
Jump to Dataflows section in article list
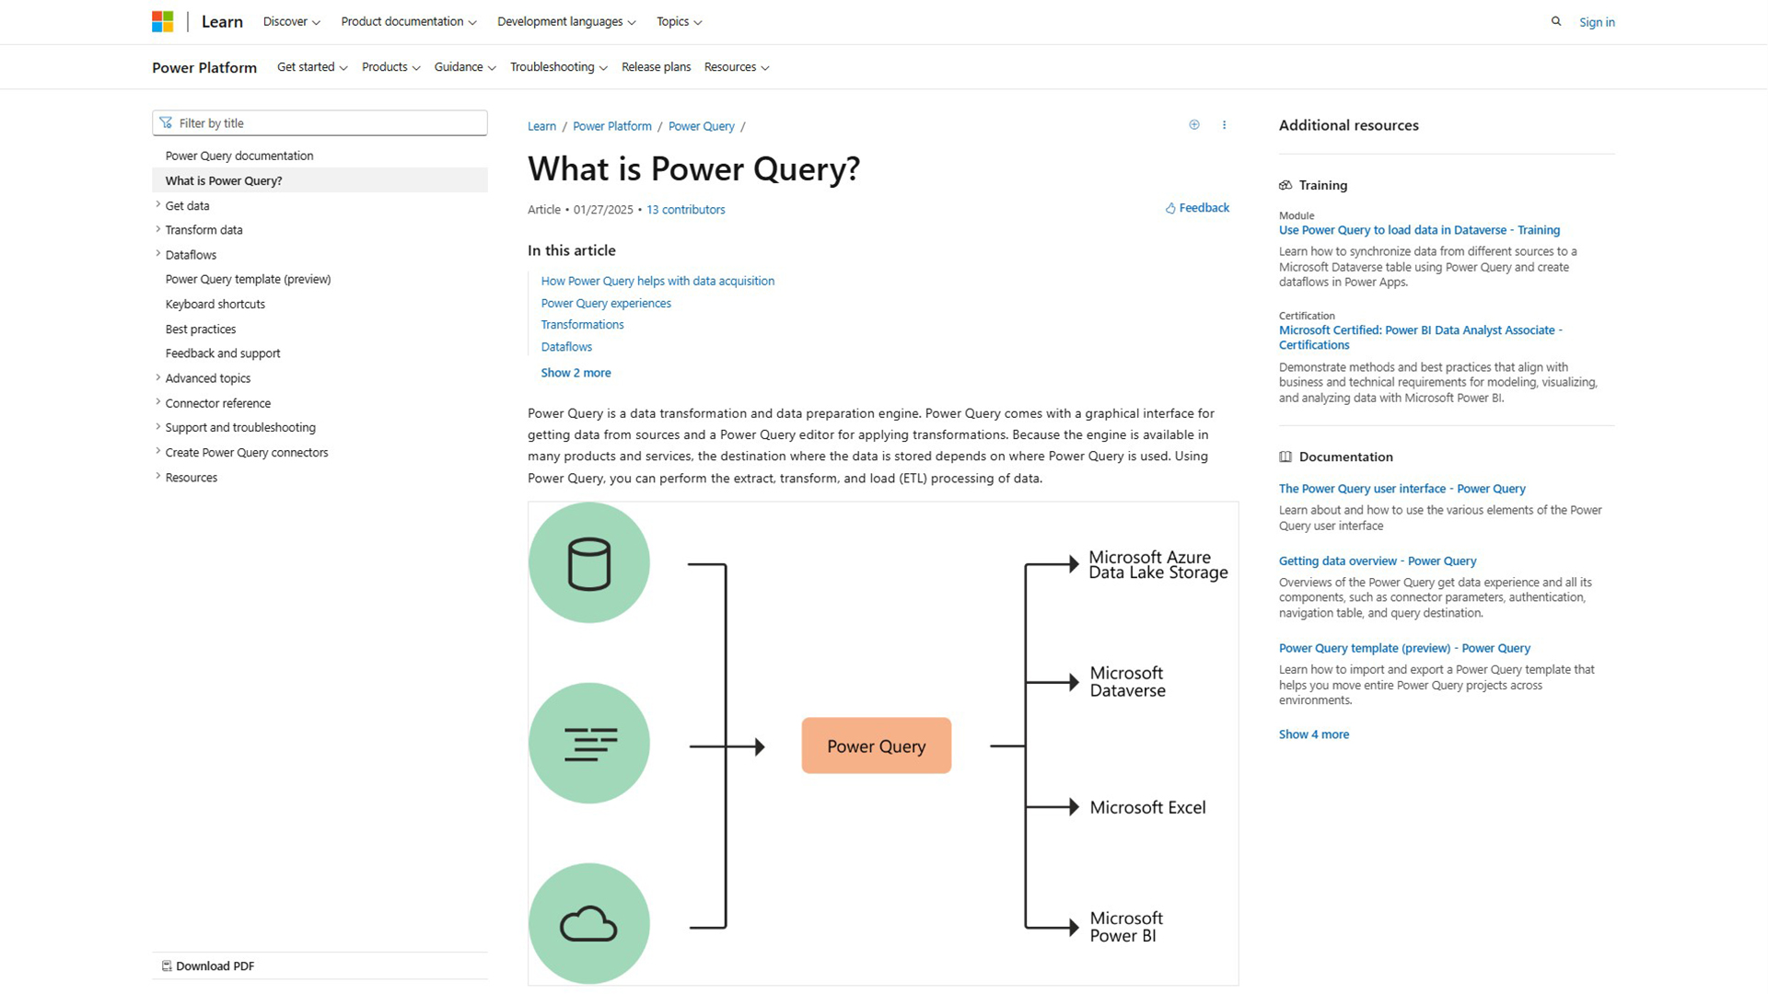(566, 347)
